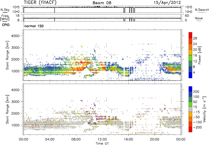The image size is (209, 145).
Task: Click the 4000 tick on the power panel
Action: (15, 36)
